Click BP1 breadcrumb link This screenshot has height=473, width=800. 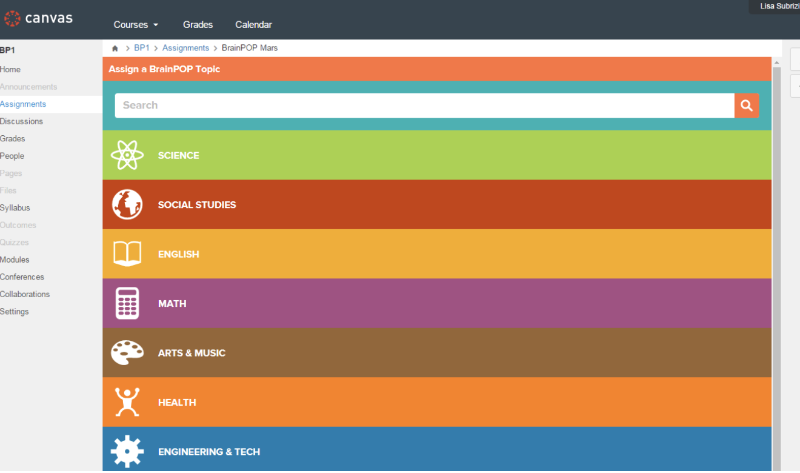pos(142,48)
